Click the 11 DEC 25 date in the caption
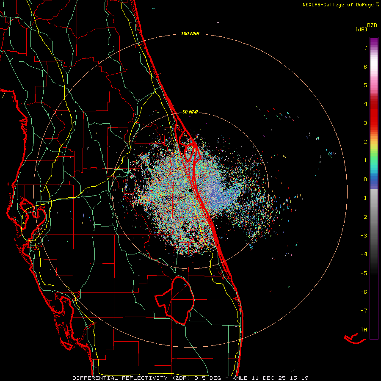 pyautogui.click(x=270, y=378)
